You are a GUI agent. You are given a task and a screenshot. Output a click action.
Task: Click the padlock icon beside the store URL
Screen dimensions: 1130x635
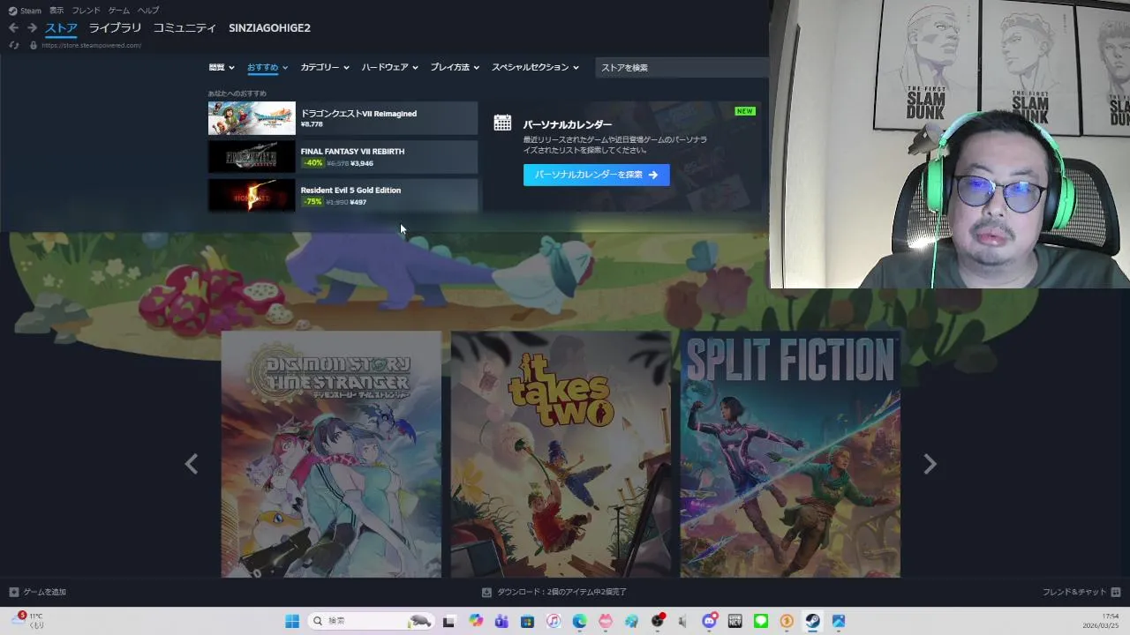coord(34,45)
